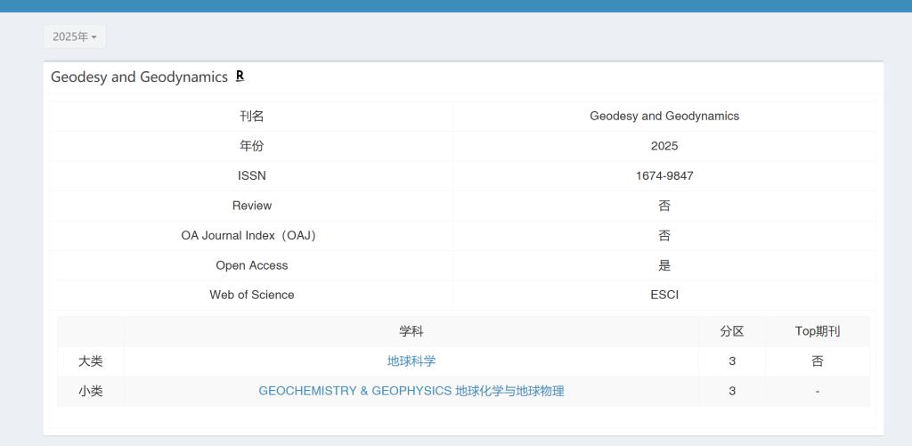Image resolution: width=912 pixels, height=446 pixels.
Task: Select 分区 value 3 in 小类 row
Action: (732, 392)
